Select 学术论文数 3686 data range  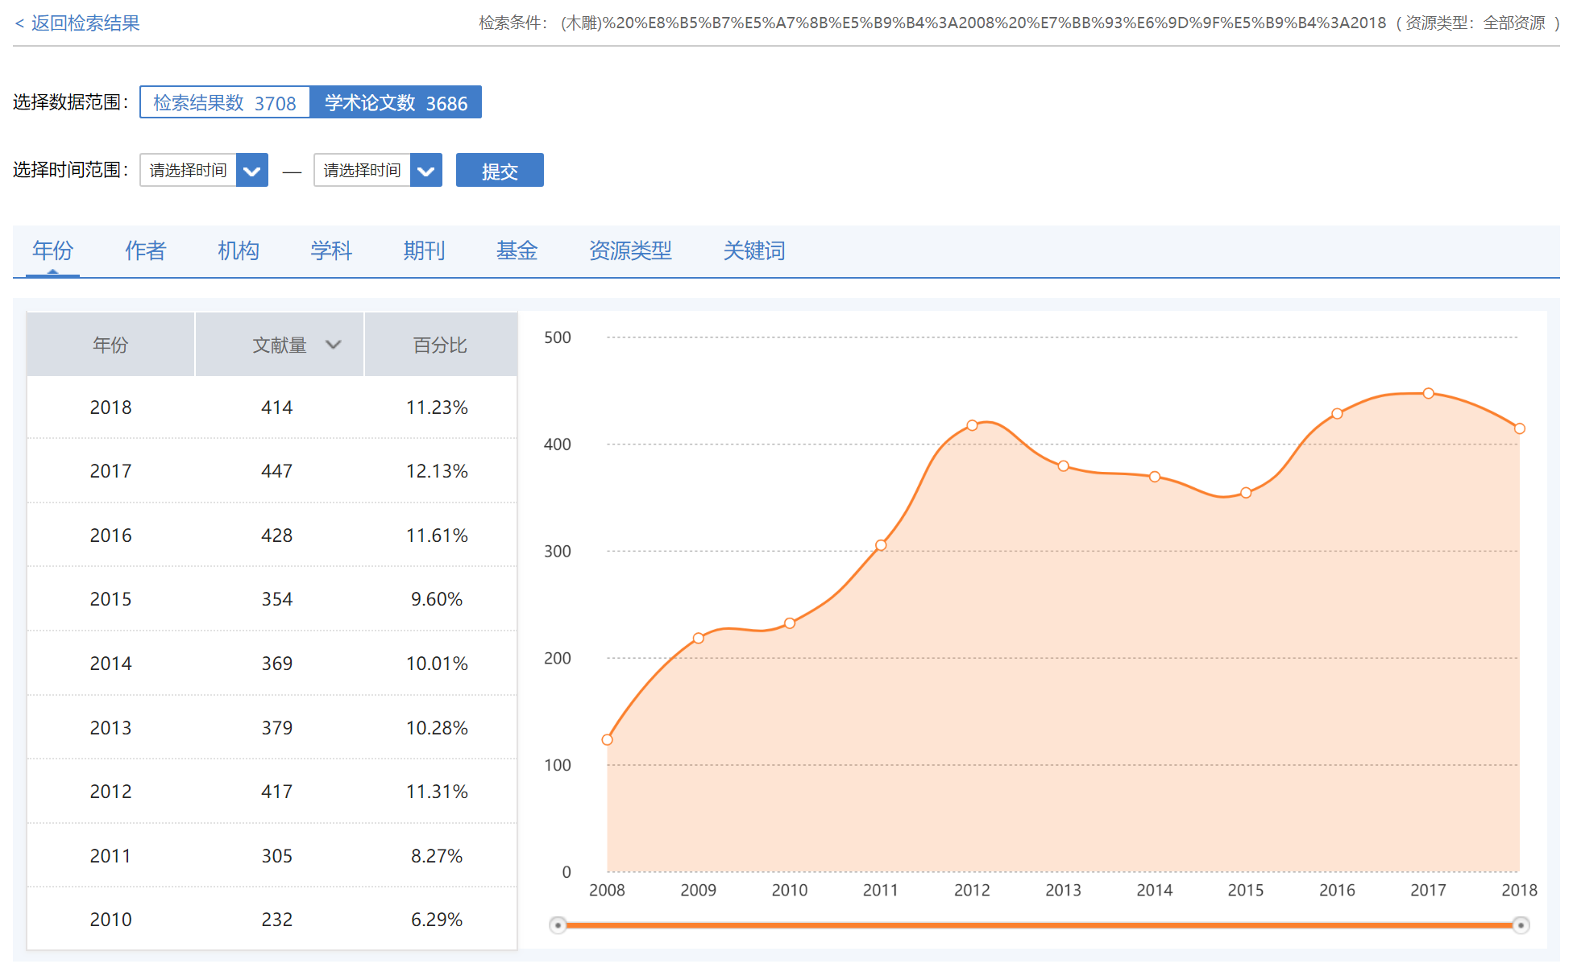click(x=396, y=103)
